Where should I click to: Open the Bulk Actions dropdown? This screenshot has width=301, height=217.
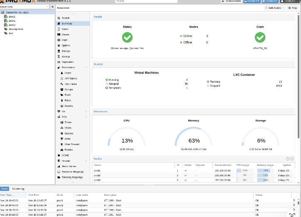(x=275, y=8)
